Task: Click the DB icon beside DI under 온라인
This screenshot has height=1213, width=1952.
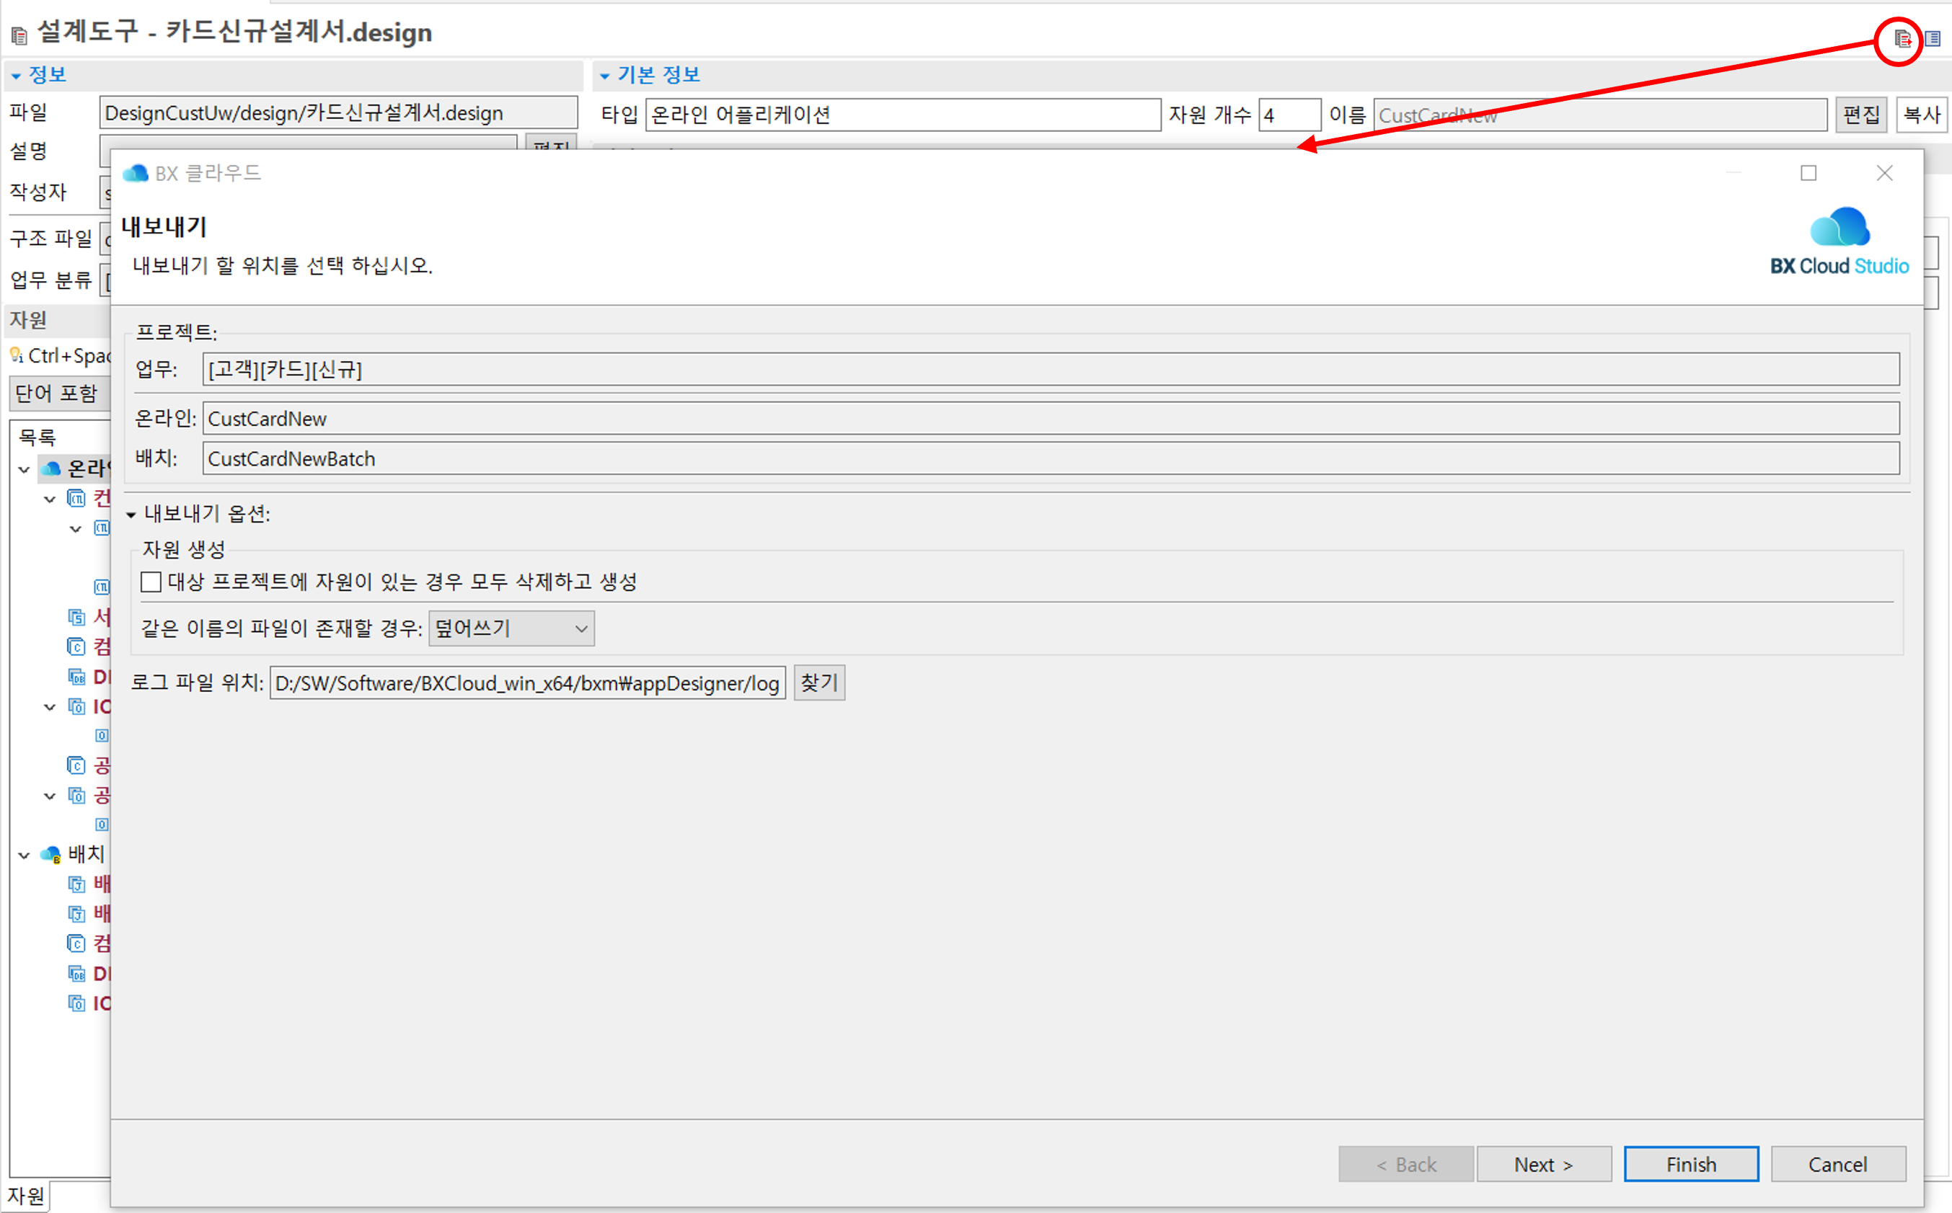Action: (76, 676)
